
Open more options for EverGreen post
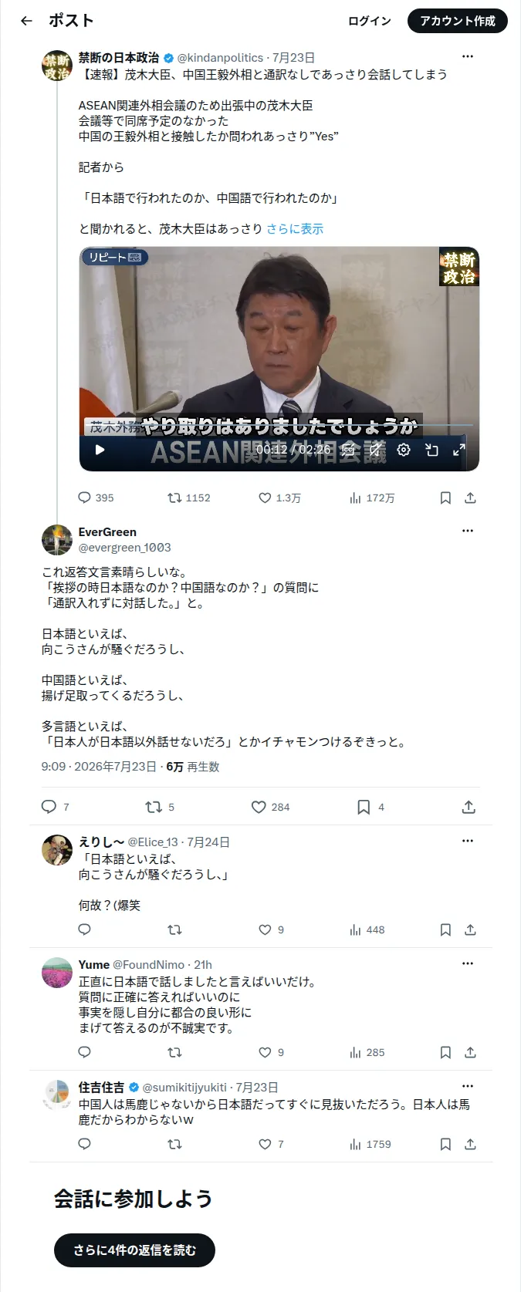coord(468,531)
